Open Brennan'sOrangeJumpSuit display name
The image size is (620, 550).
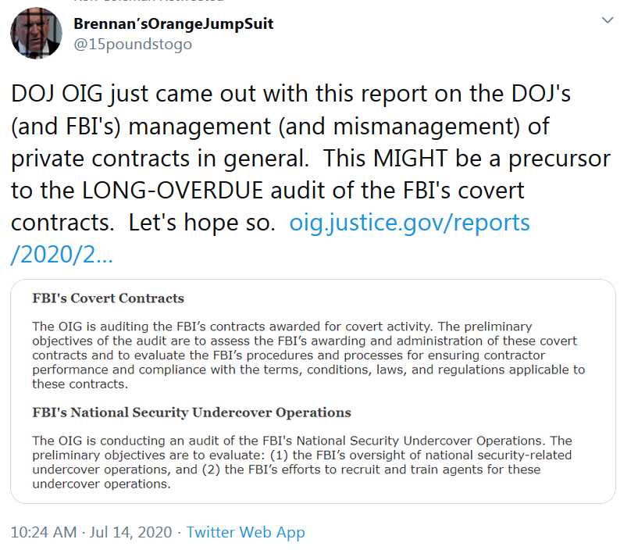coord(173,24)
